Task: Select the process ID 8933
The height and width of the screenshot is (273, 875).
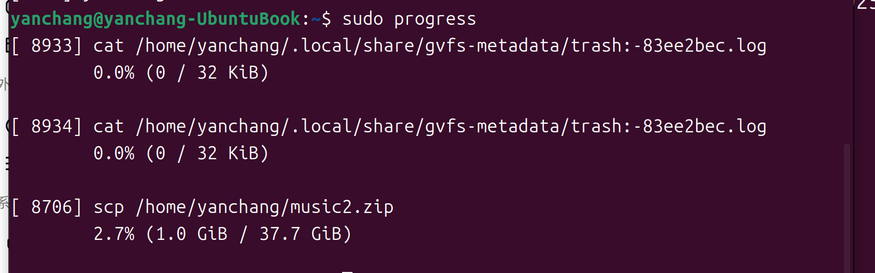Action: pyautogui.click(x=51, y=46)
